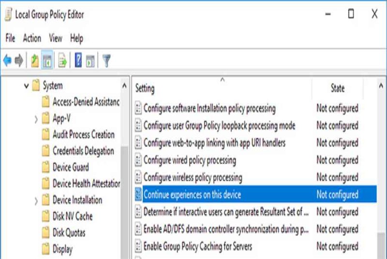Screen dimensions: 387x259
Task: Click the Device Health Attestation folder icon
Action: tap(45, 184)
